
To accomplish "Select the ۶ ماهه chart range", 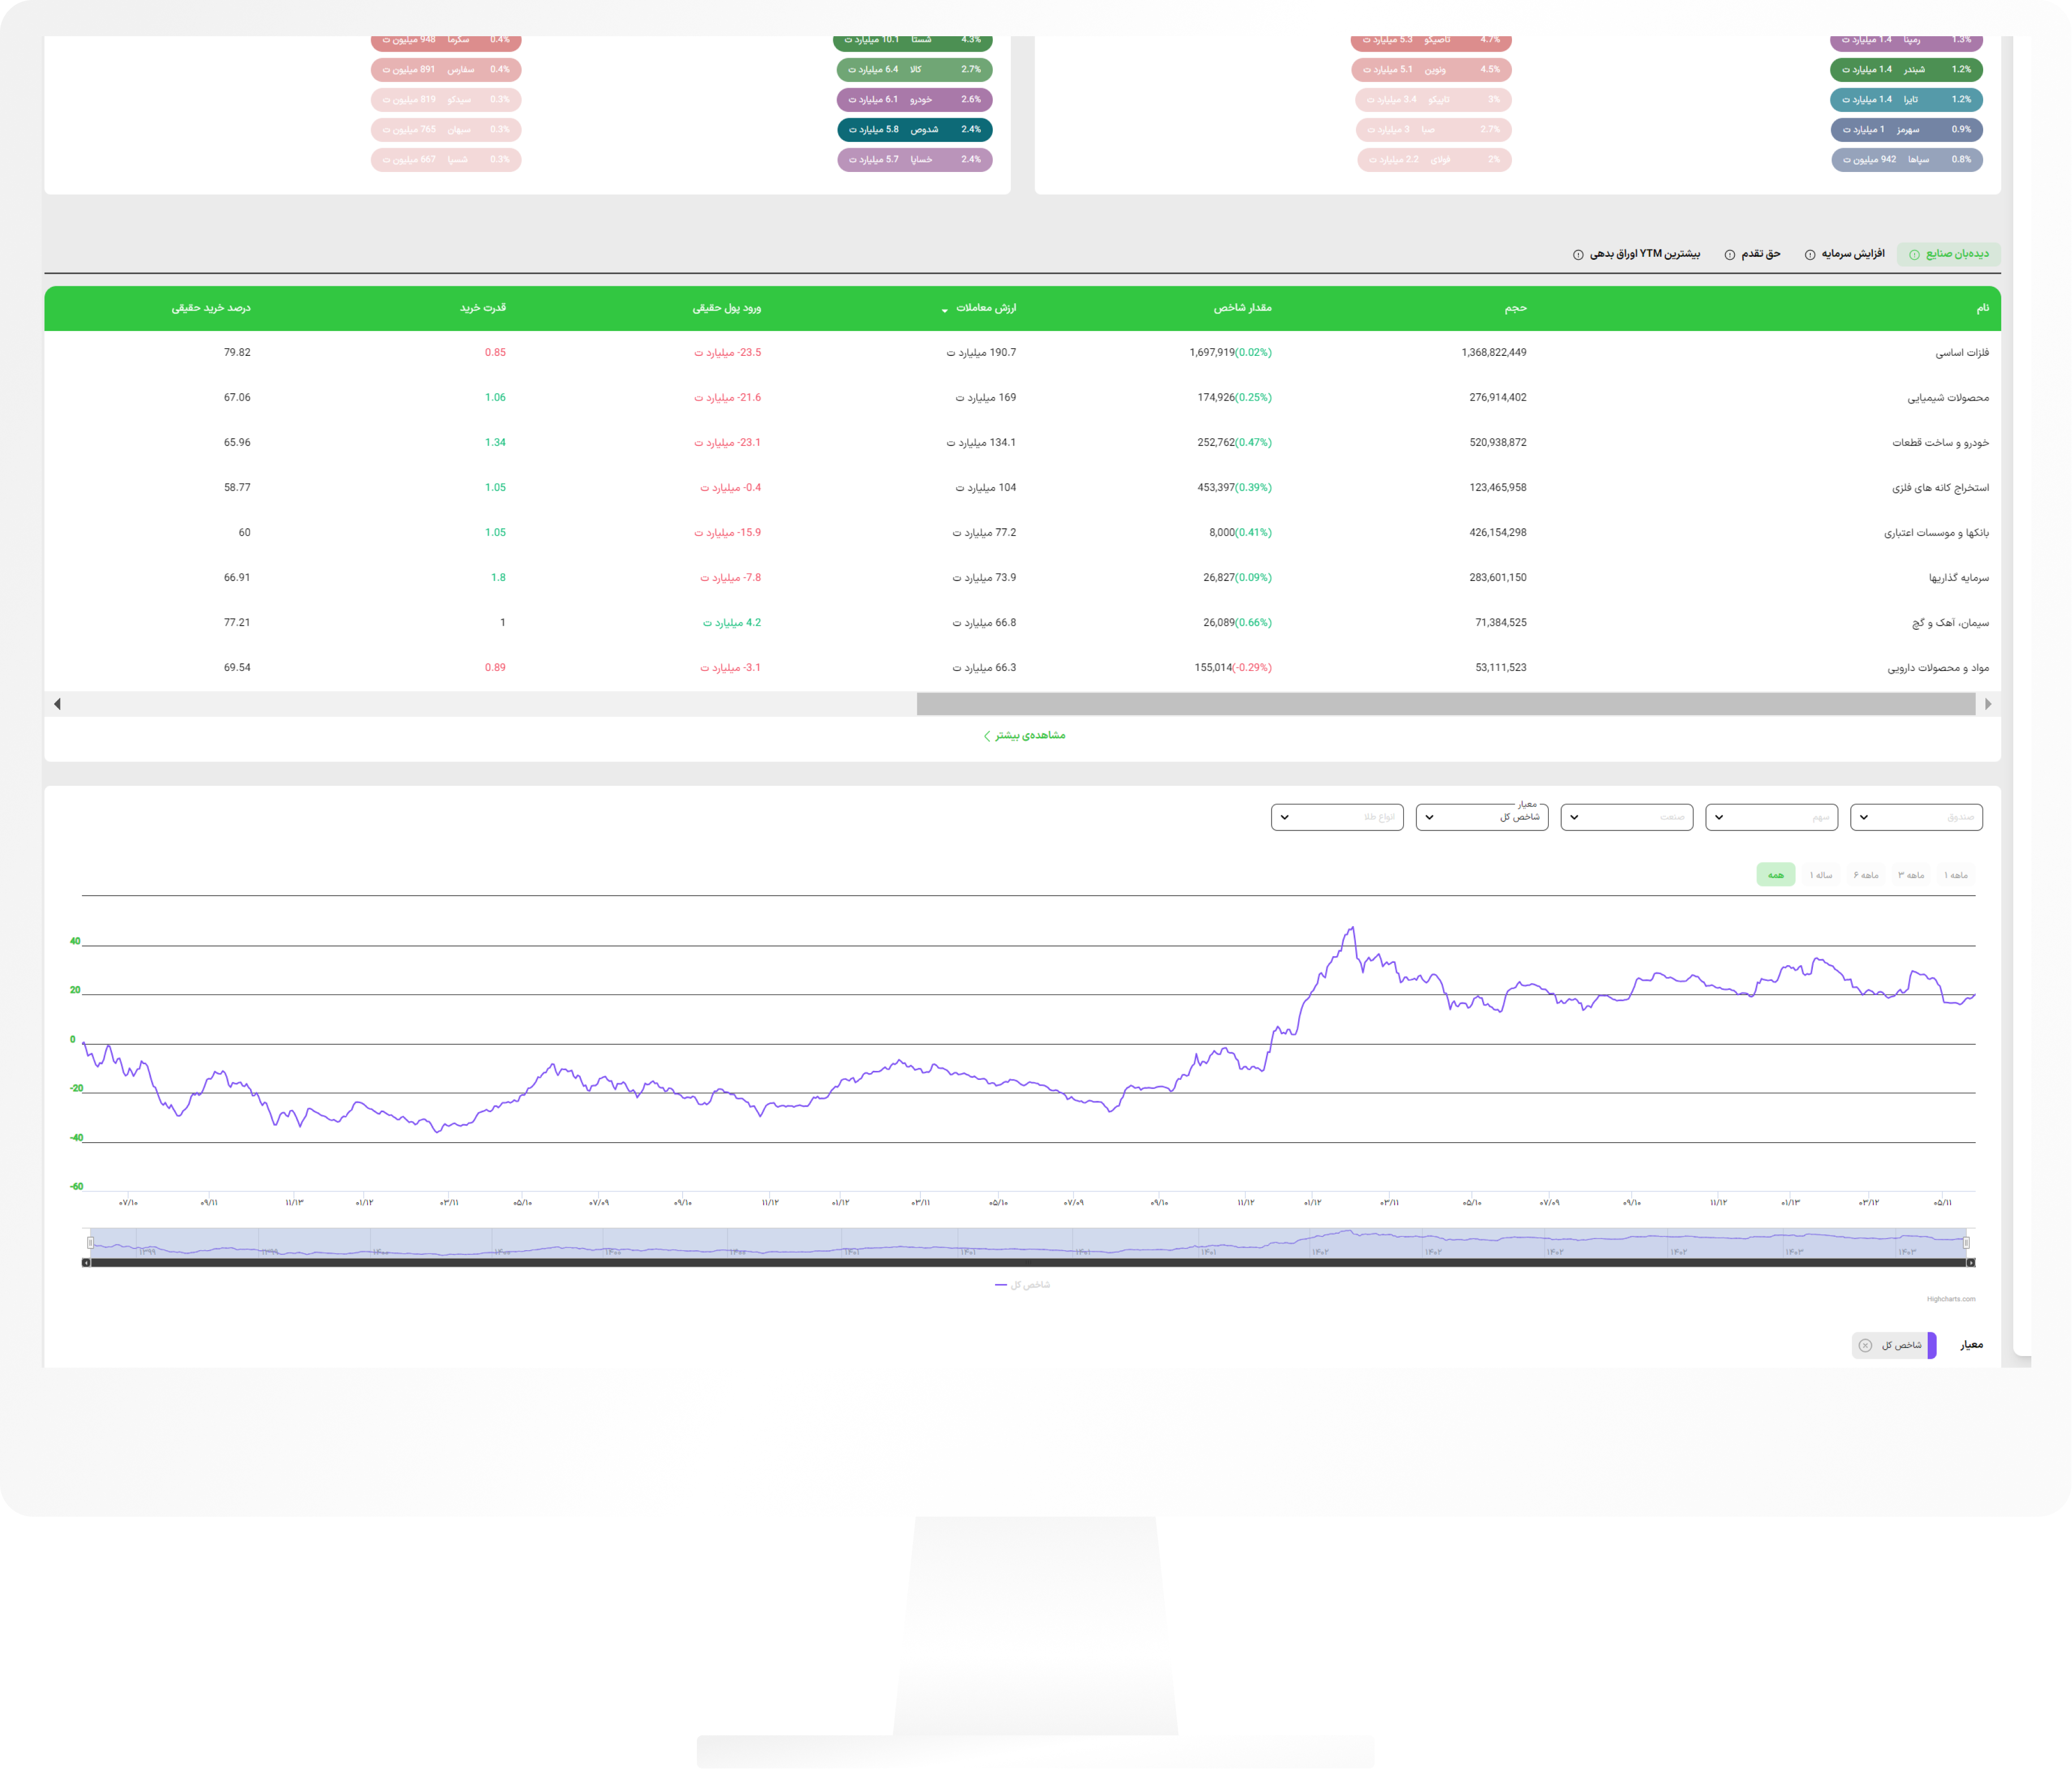I will (x=1866, y=875).
